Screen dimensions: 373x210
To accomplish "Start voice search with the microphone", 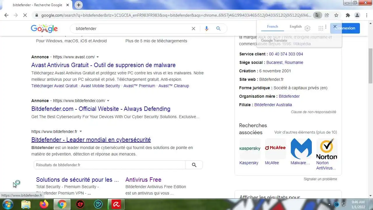I will 207,29.
